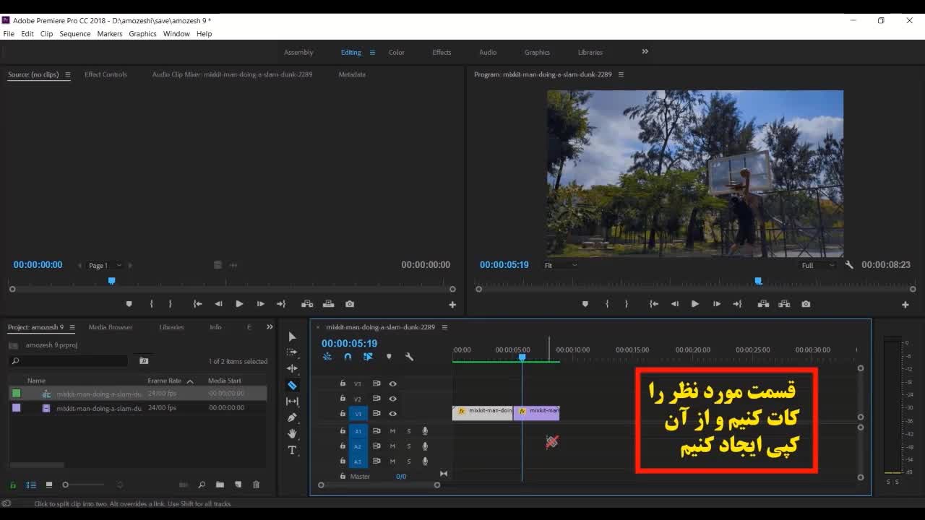The image size is (925, 520).
Task: Click the Program monitor playhead scrubber
Action: [758, 281]
